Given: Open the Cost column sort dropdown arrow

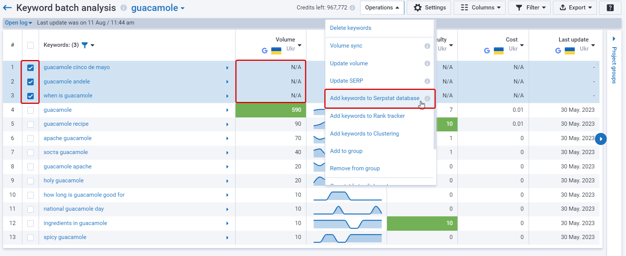Looking at the screenshot, I should [522, 46].
